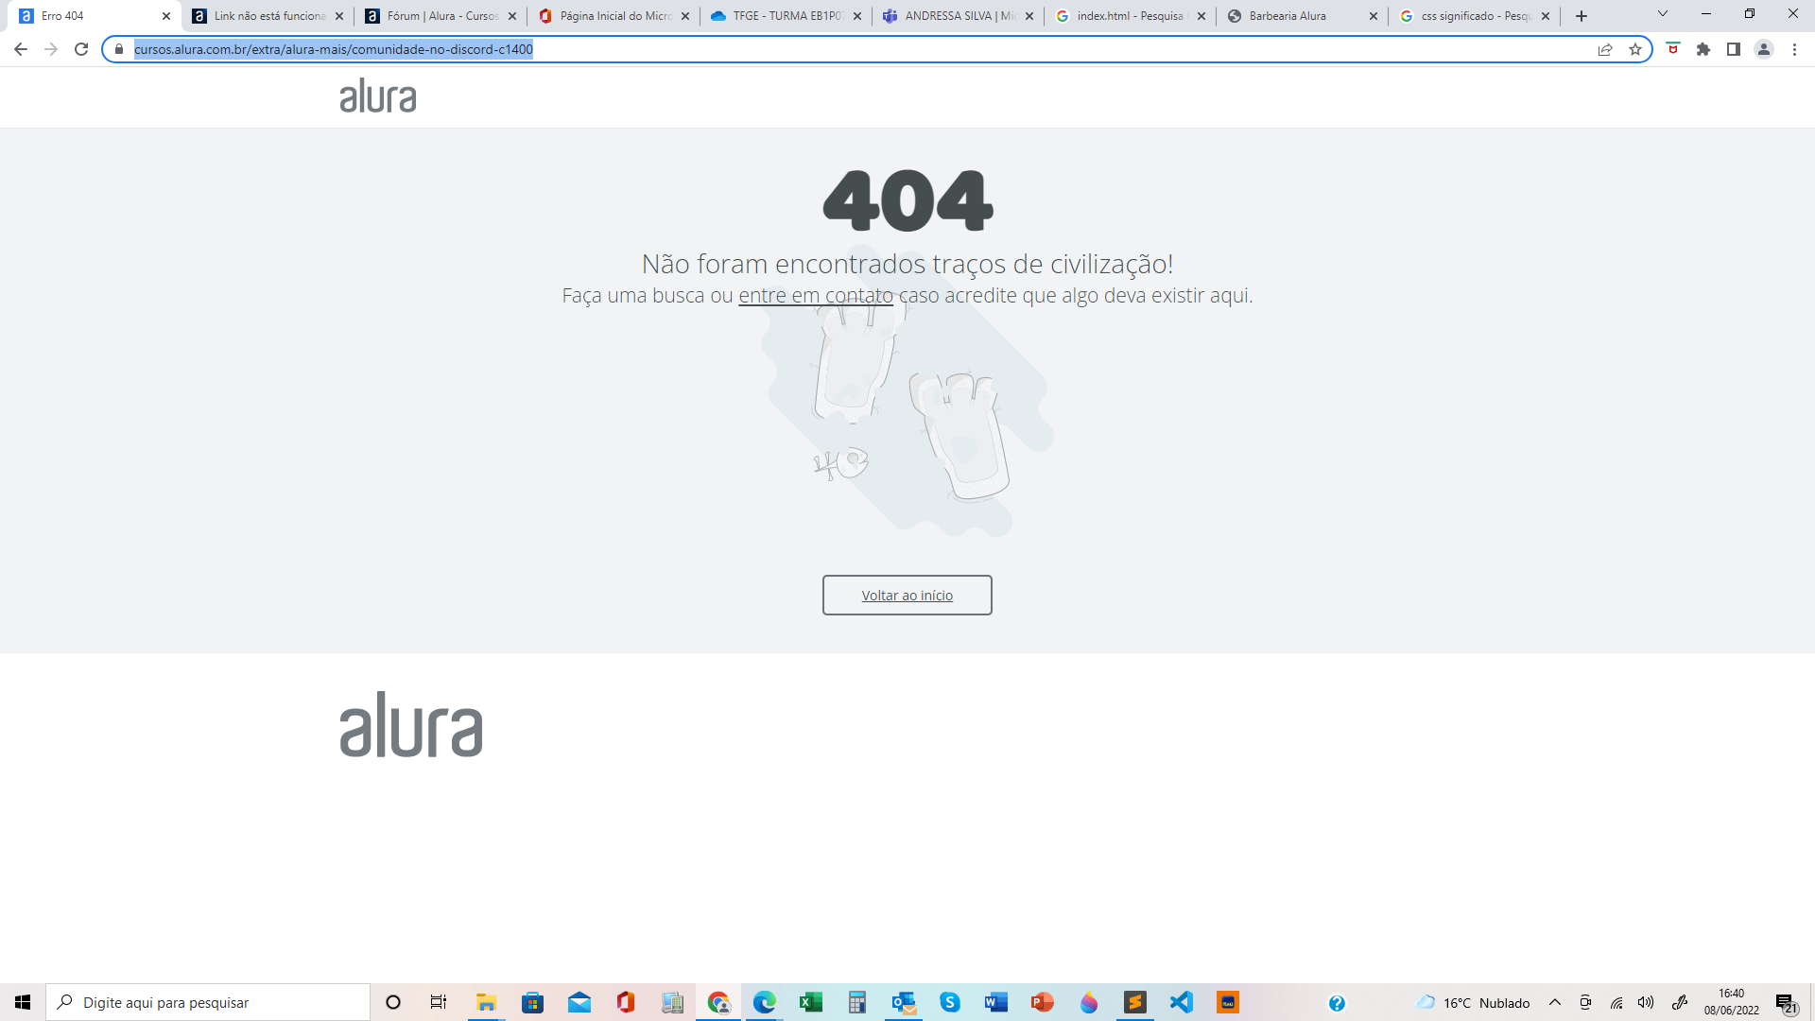
Task: Show hidden system tray icons
Action: tap(1555, 1002)
